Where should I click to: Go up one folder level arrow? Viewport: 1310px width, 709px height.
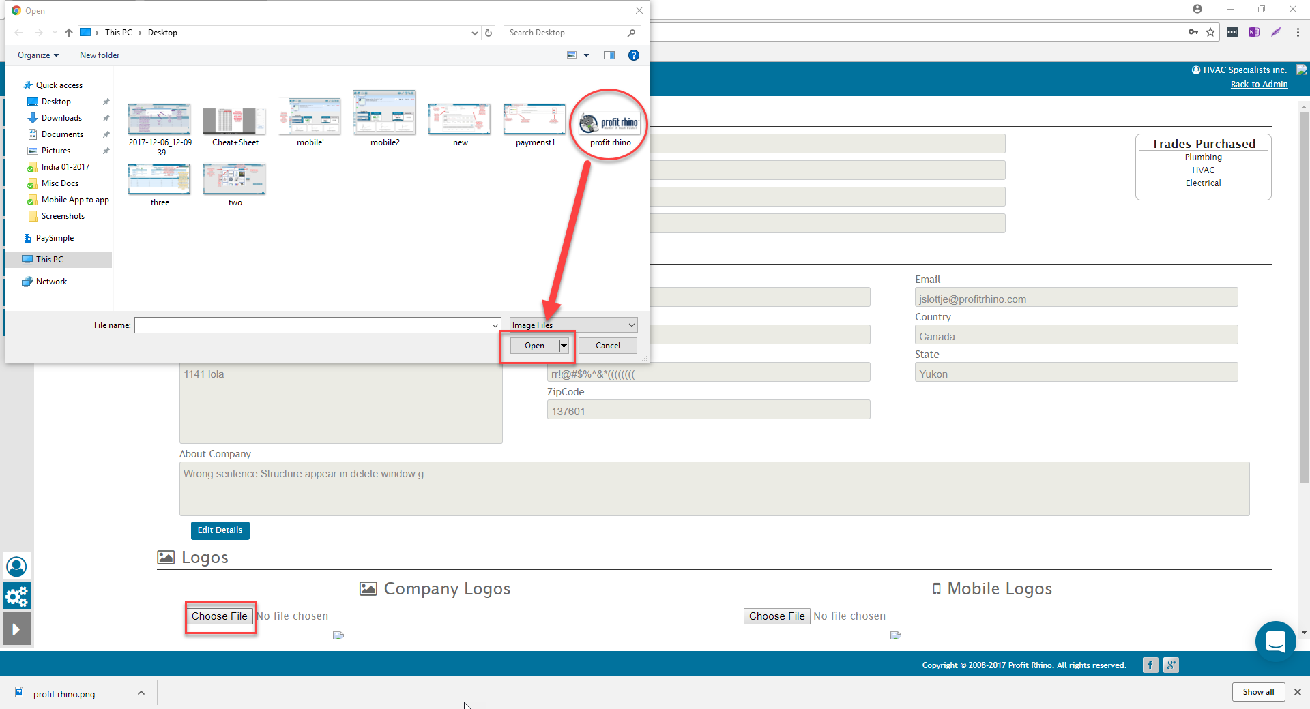point(69,33)
